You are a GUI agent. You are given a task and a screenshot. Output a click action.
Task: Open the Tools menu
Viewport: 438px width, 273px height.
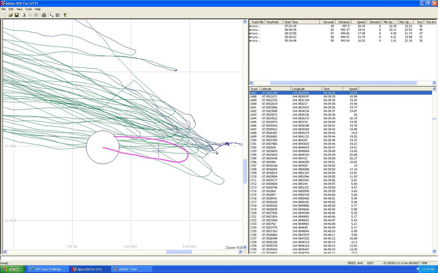tap(29, 9)
